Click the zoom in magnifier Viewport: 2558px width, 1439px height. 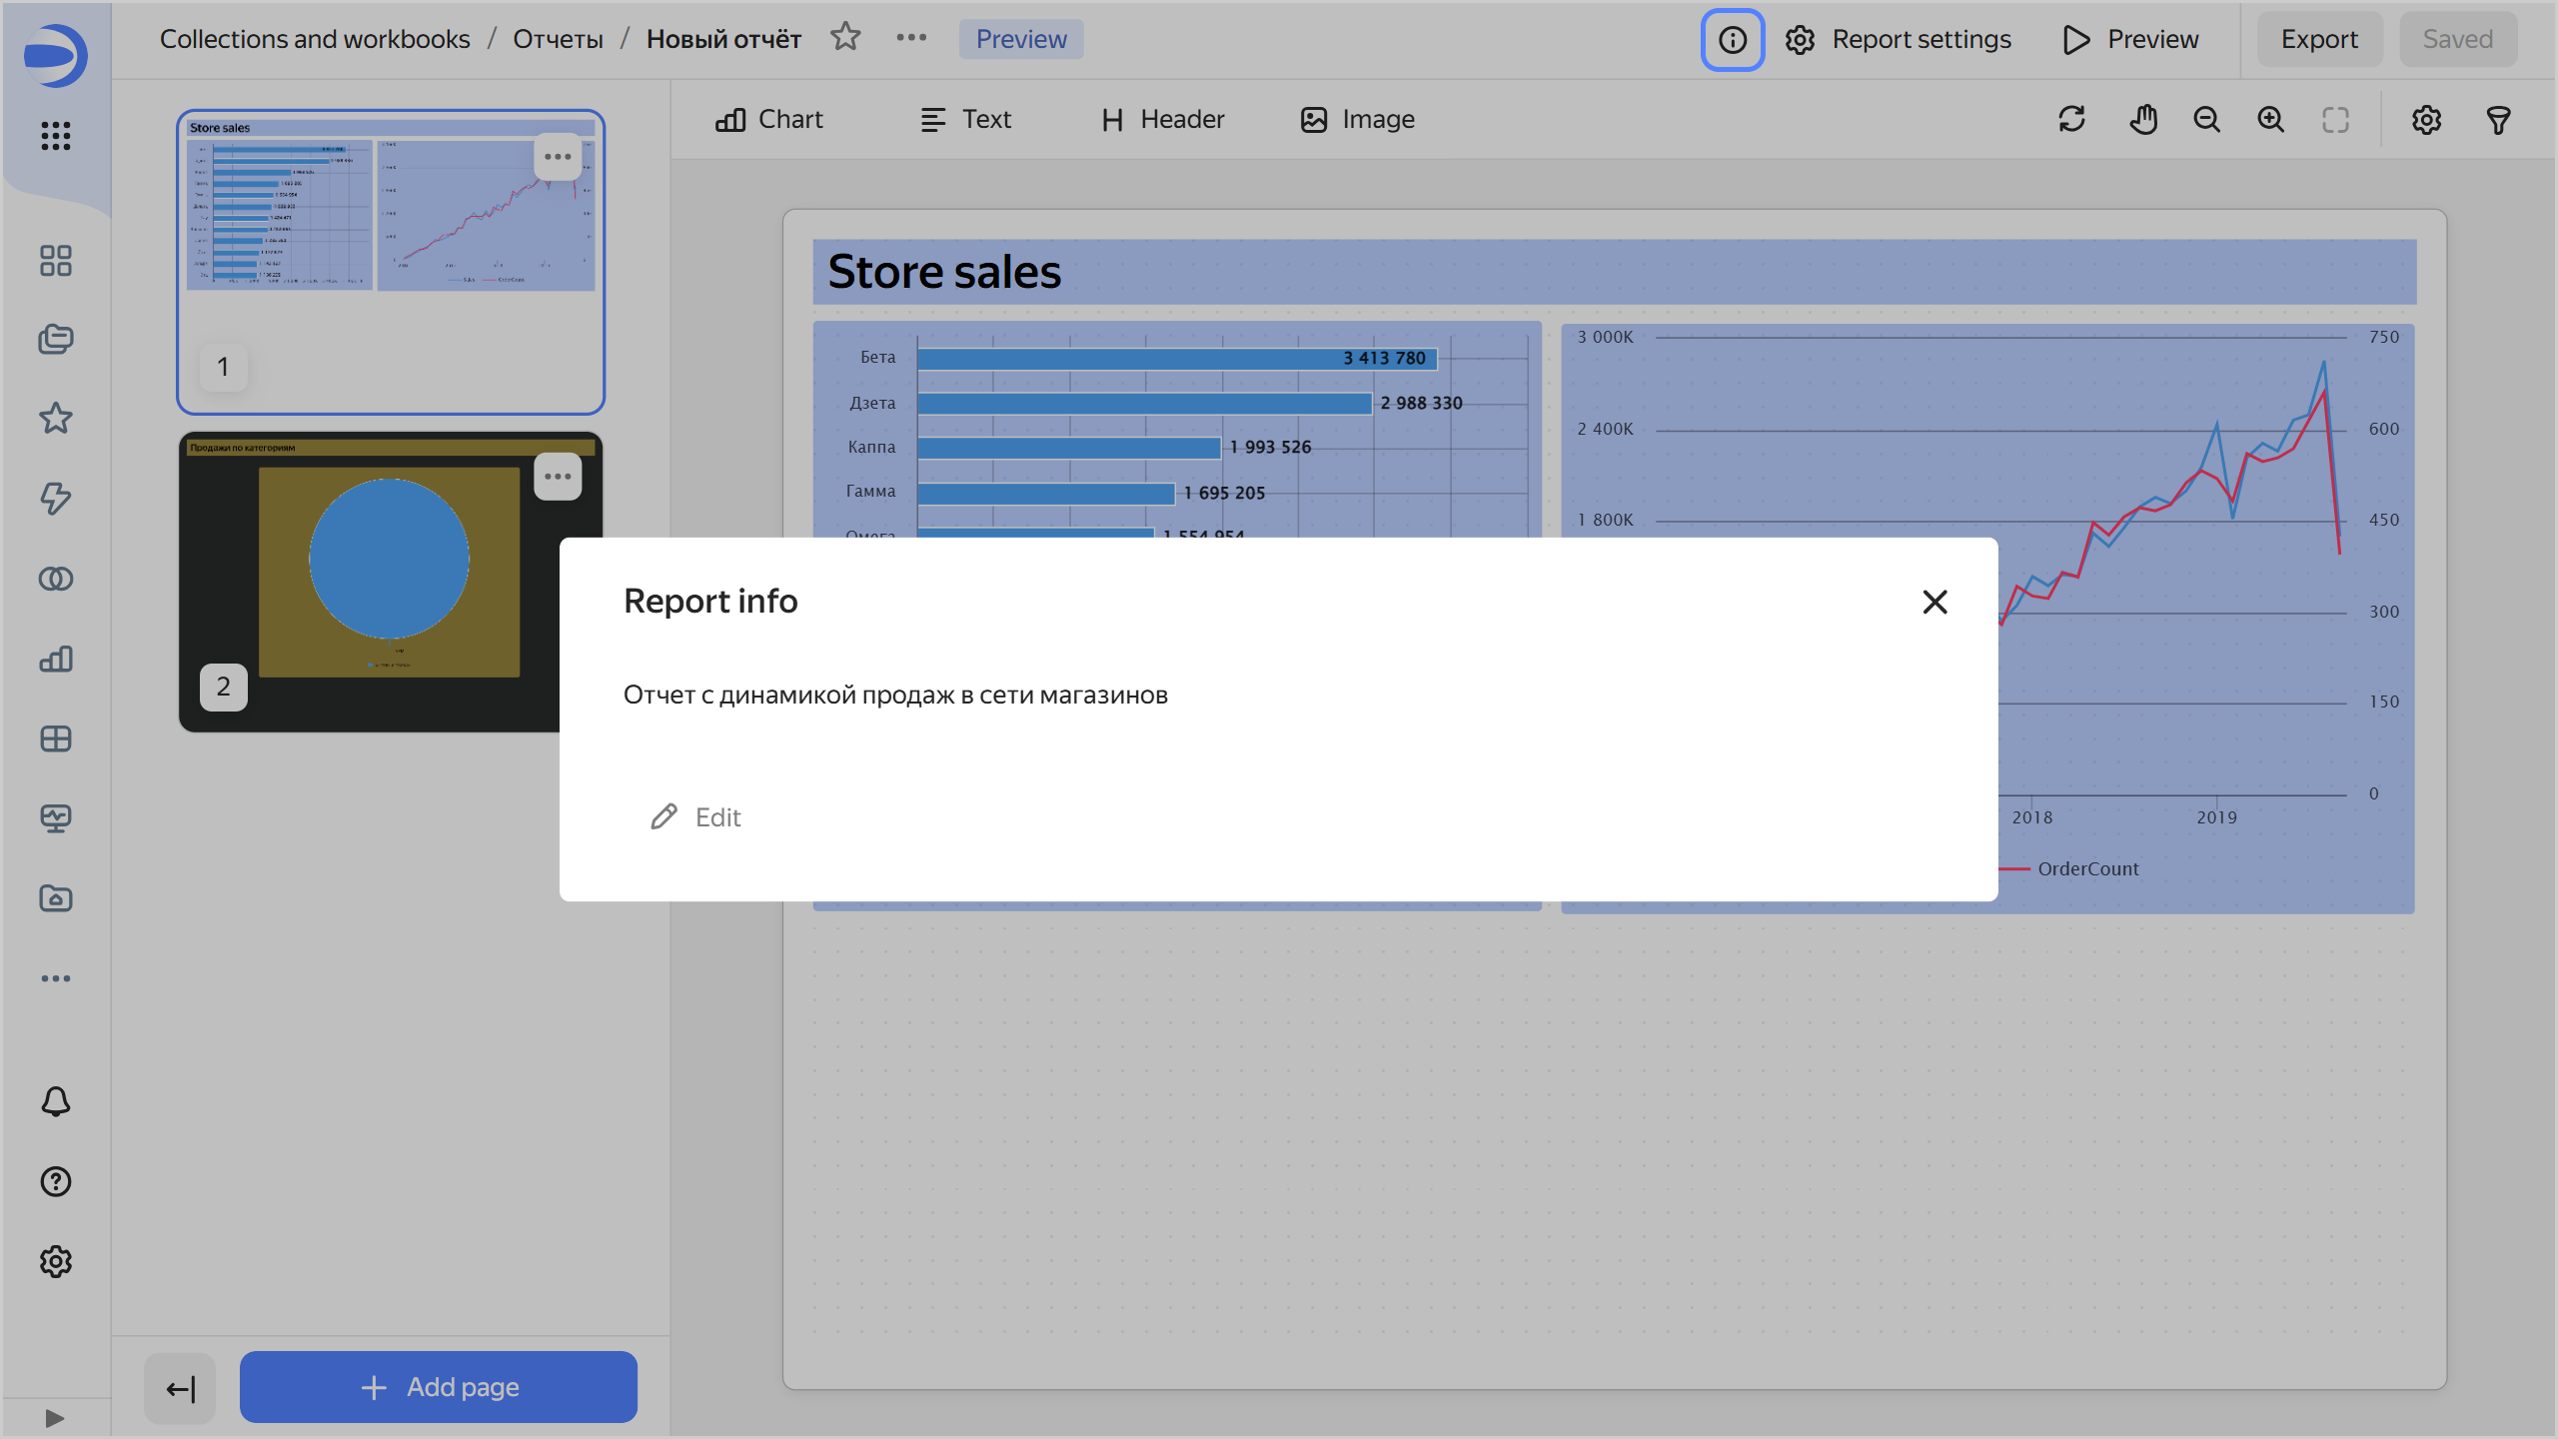pos(2270,120)
